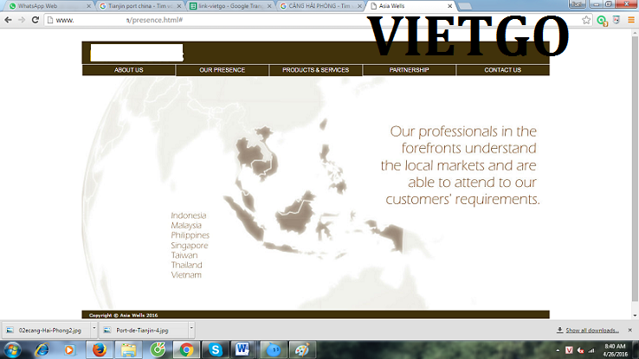This screenshot has width=639, height=359.
Task: Click the Thailand country link
Action: 186,265
